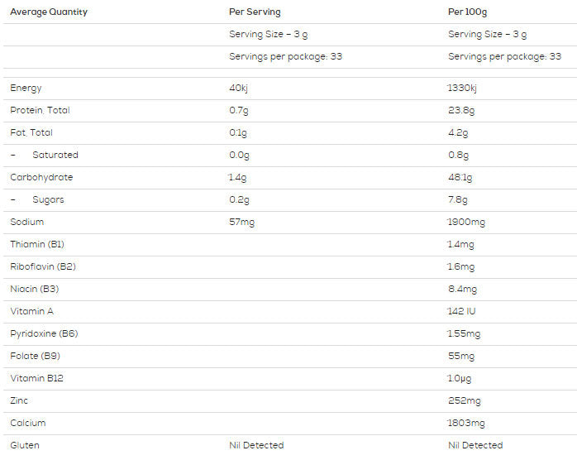Select the Energy row label
Screen dimensions: 577x460
[x=26, y=89]
